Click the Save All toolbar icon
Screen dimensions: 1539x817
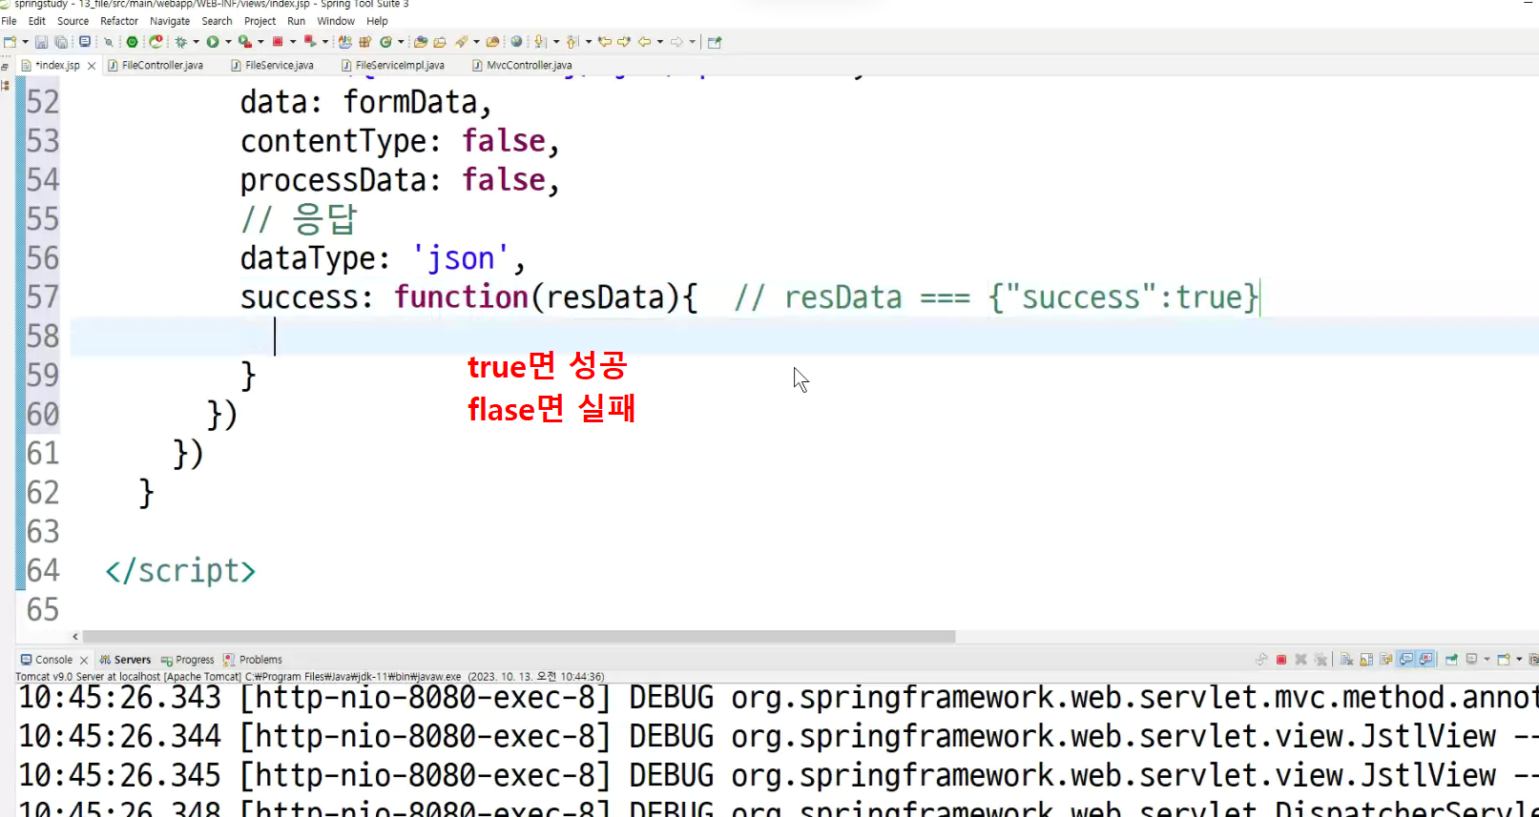pyautogui.click(x=61, y=42)
